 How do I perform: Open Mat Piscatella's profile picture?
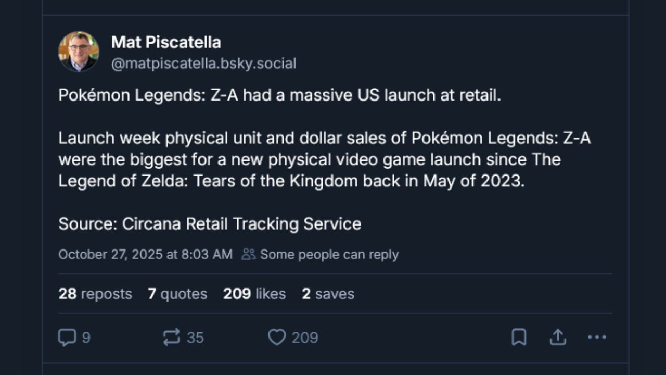[79, 52]
